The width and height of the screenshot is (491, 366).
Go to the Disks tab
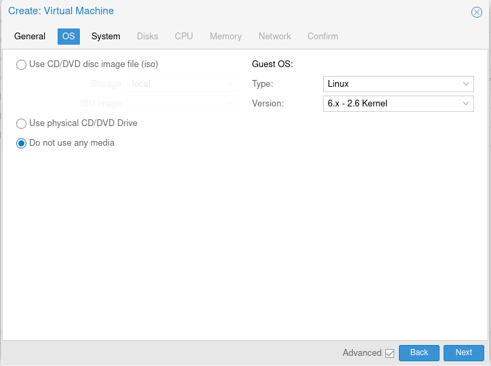(147, 36)
